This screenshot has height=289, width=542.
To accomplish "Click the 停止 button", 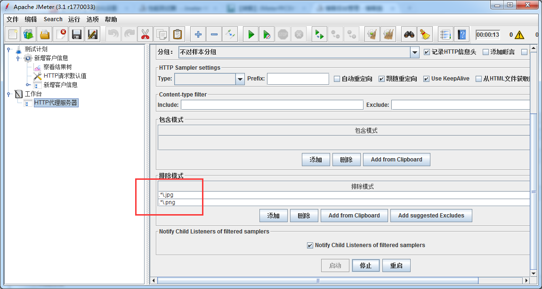I will point(366,265).
